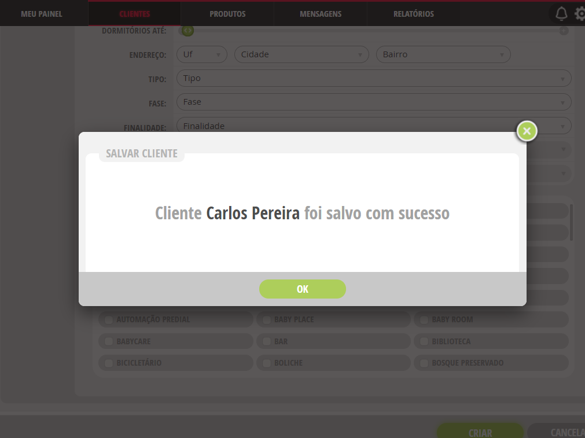585x438 pixels.
Task: Enable the Baby Place checkbox
Action: click(x=266, y=320)
